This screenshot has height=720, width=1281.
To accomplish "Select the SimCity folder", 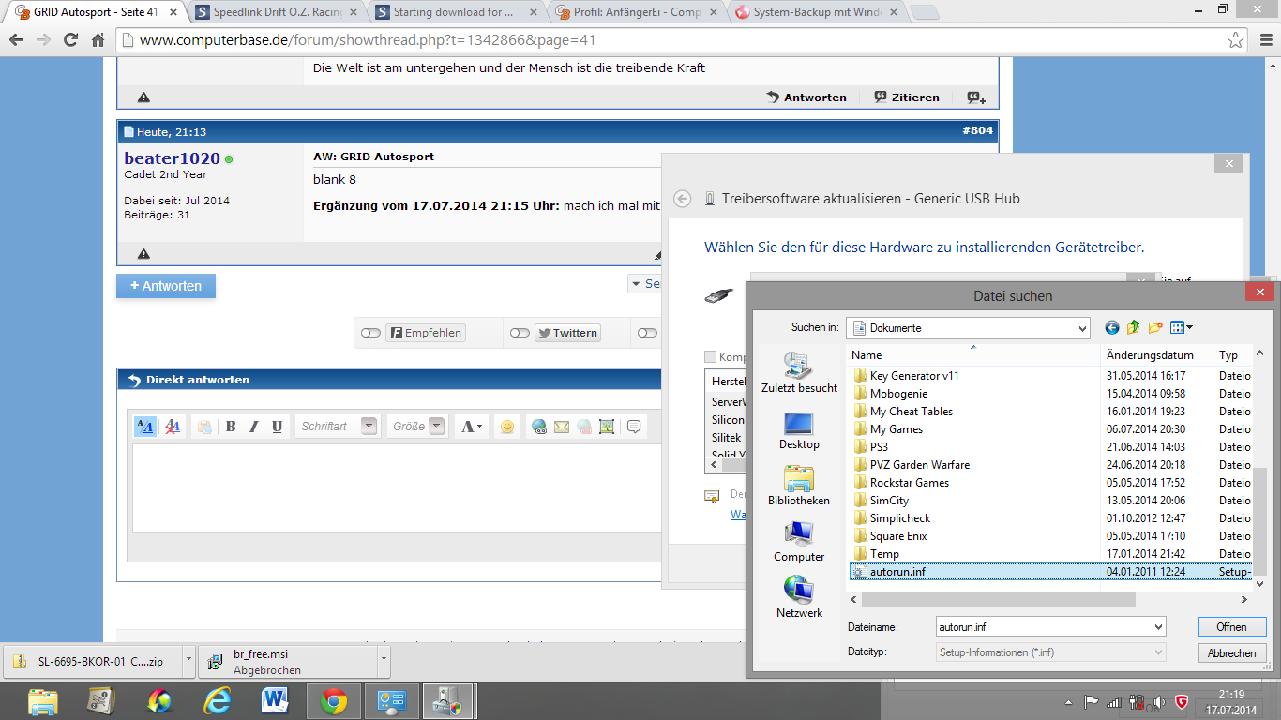I will 881,501.
